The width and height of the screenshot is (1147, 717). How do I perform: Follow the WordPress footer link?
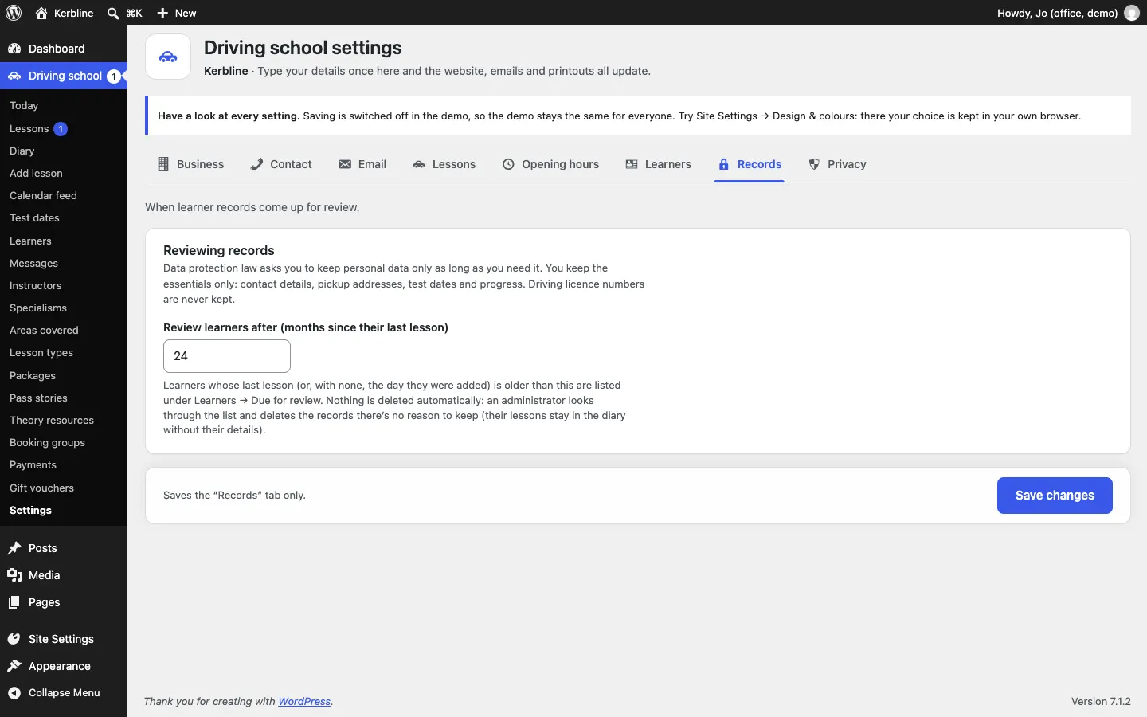click(x=304, y=701)
